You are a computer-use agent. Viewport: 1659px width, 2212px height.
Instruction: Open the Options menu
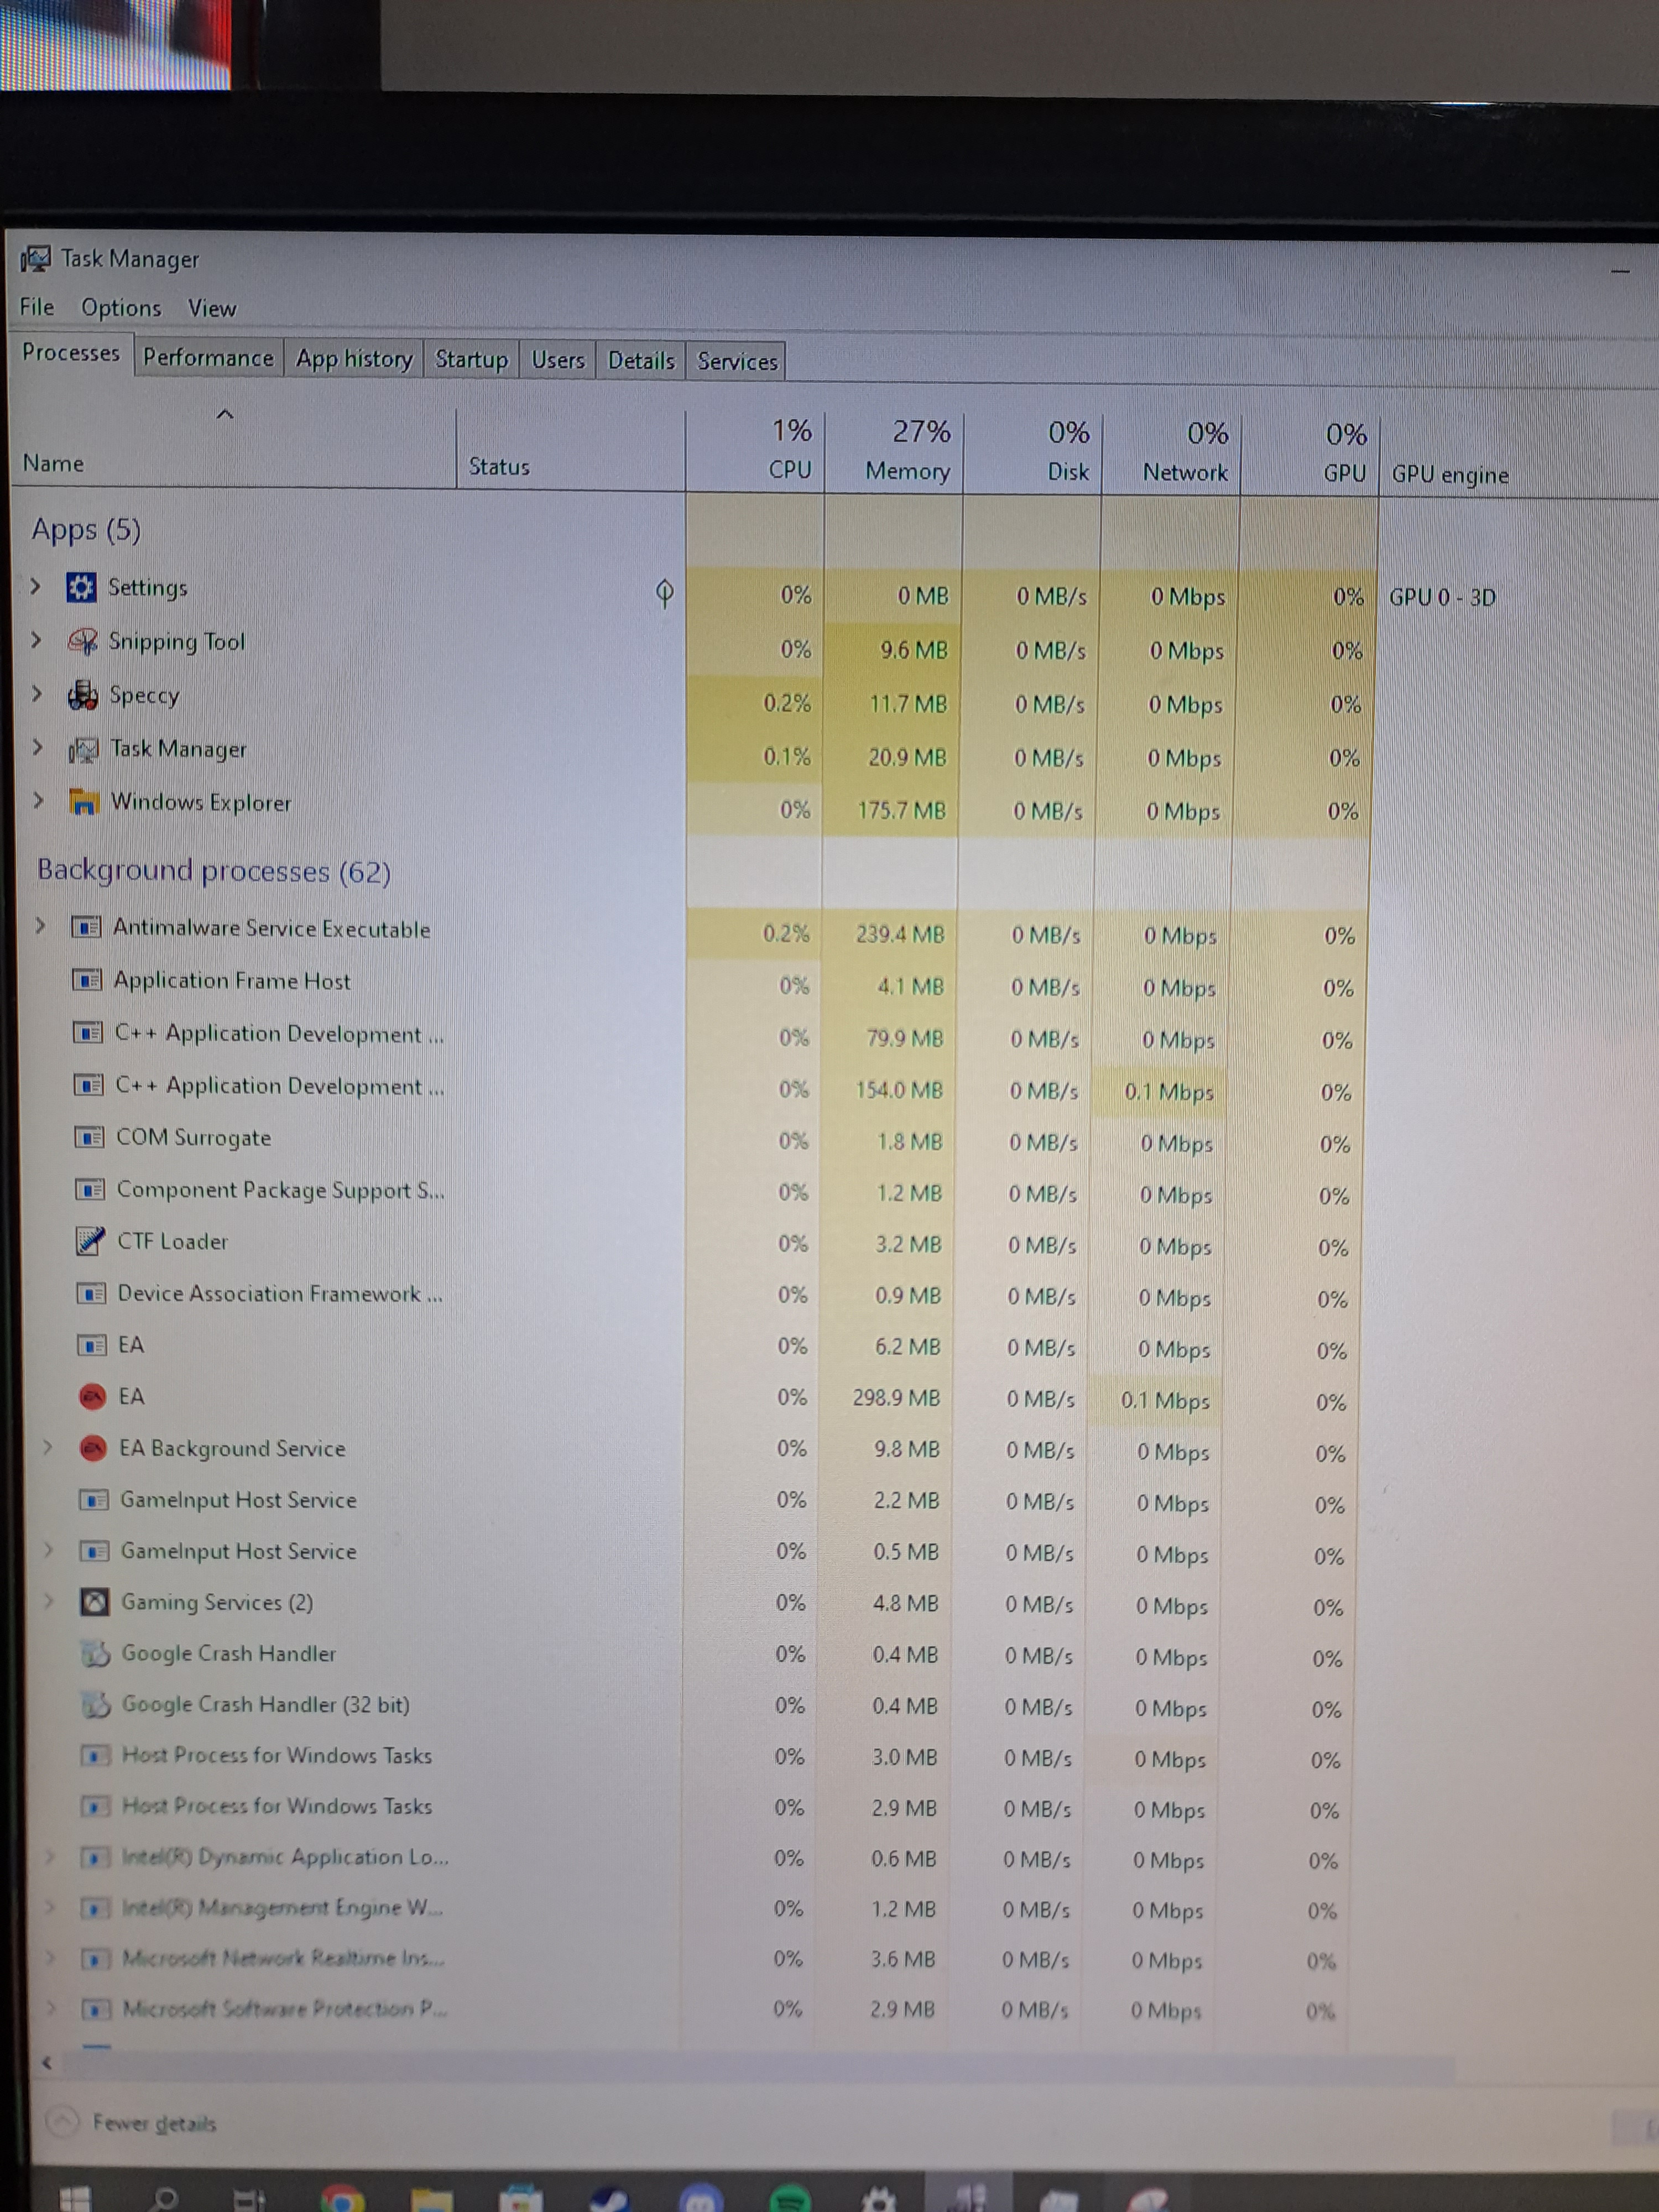click(x=121, y=308)
